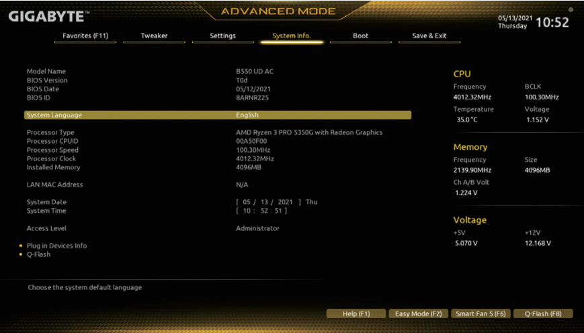Select the System Info. tab
Viewport: 584px width, 333px height.
pyautogui.click(x=292, y=36)
